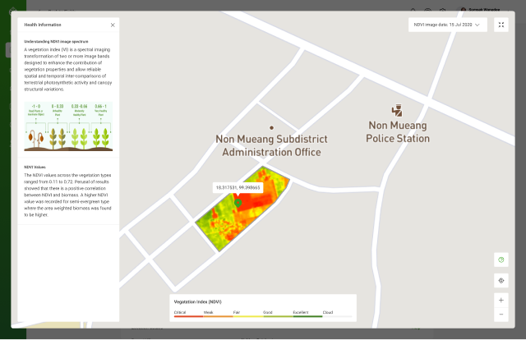The width and height of the screenshot is (526, 340).
Task: Open the NDVI image date dropdown
Action: [x=447, y=25]
